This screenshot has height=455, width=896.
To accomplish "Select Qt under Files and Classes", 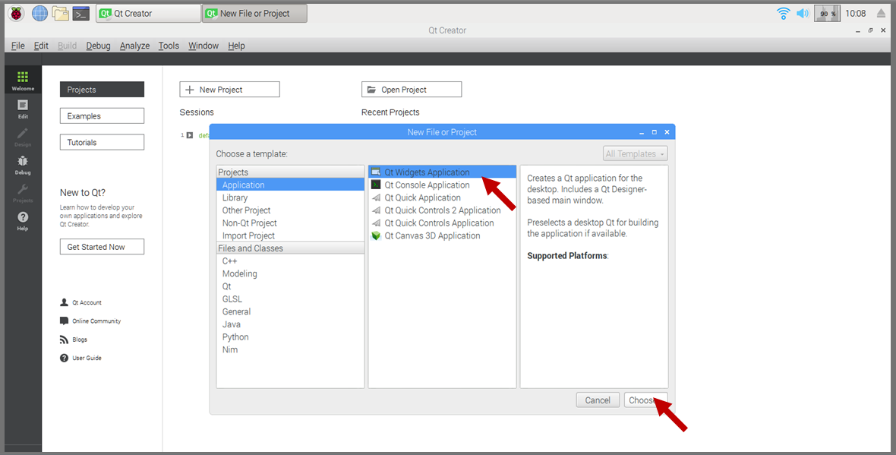I will pyautogui.click(x=290, y=286).
